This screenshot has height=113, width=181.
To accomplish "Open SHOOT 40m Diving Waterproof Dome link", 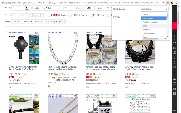I will 23,68.
